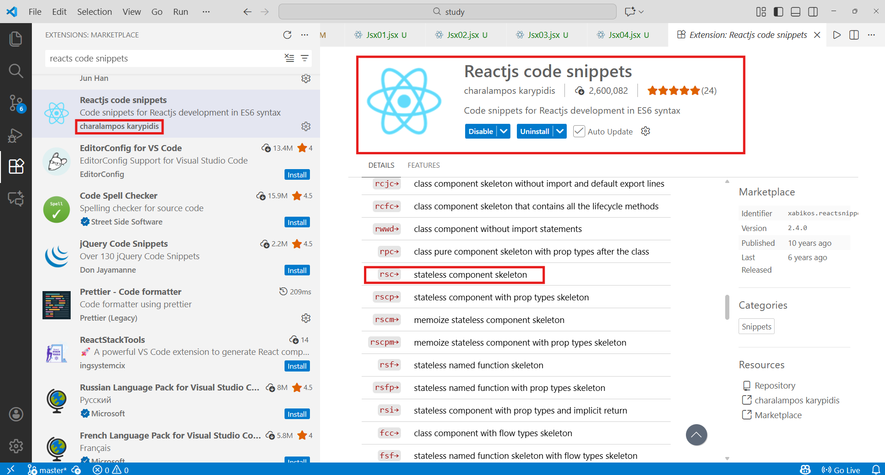
Task: Open the Selection menu
Action: coord(94,12)
